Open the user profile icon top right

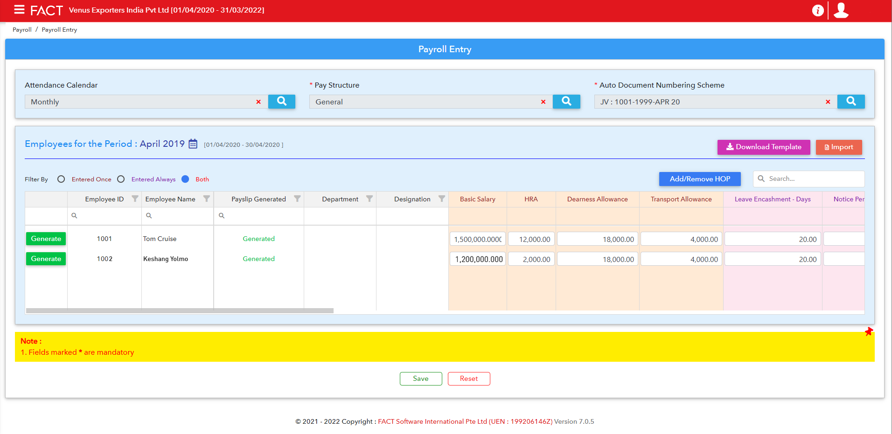(841, 10)
